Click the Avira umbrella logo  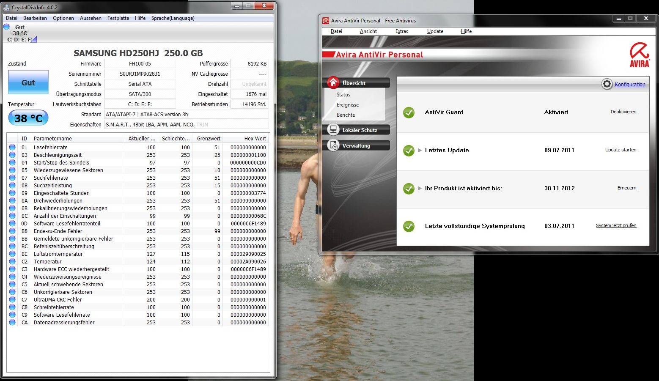[x=640, y=55]
